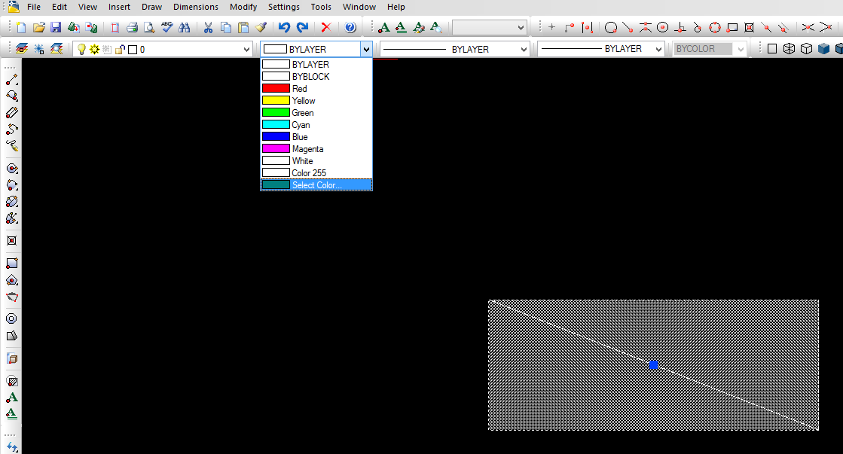Choose Color 255 in the list
Image resolution: width=843 pixels, height=454 pixels.
point(316,173)
